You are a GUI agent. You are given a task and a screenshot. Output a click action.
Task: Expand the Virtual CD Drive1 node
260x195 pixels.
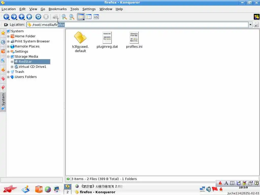click(12, 67)
